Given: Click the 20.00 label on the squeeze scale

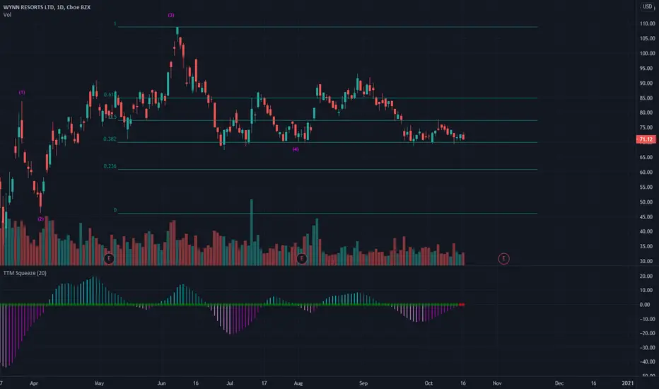Looking at the screenshot, I should (x=646, y=277).
